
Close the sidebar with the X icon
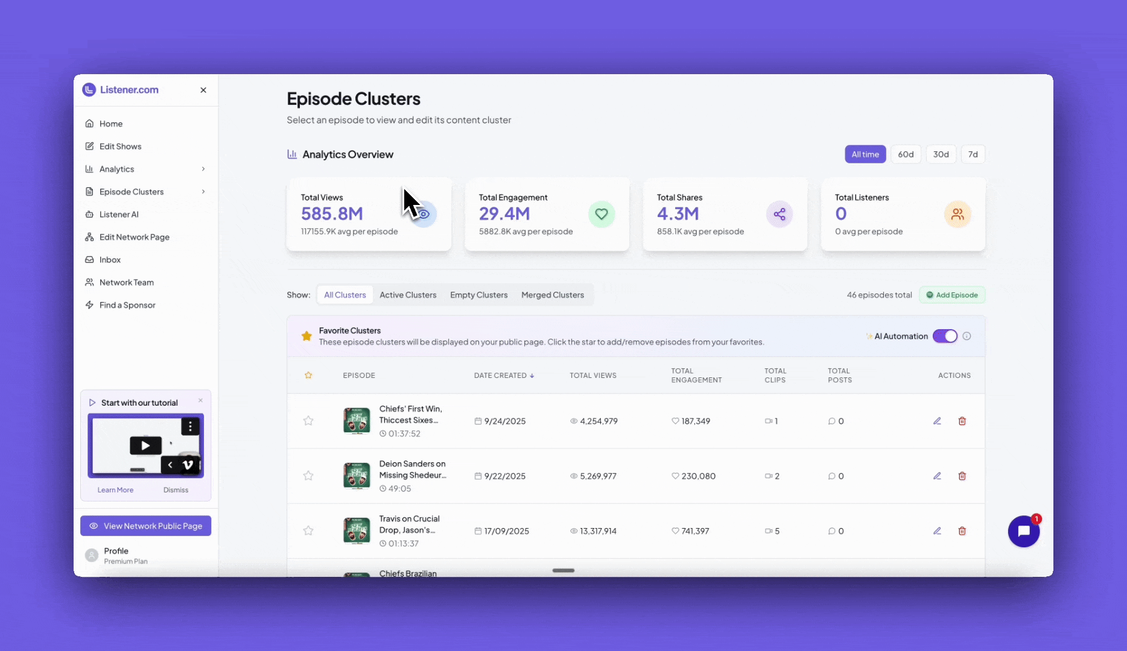tap(203, 90)
